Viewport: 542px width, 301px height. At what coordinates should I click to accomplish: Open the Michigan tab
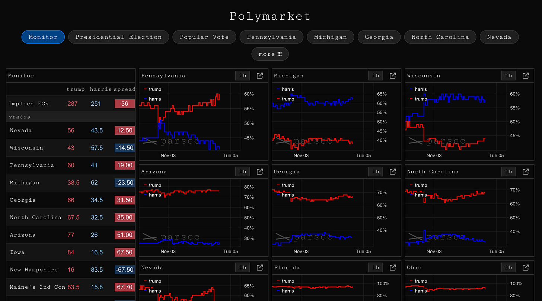click(x=331, y=37)
